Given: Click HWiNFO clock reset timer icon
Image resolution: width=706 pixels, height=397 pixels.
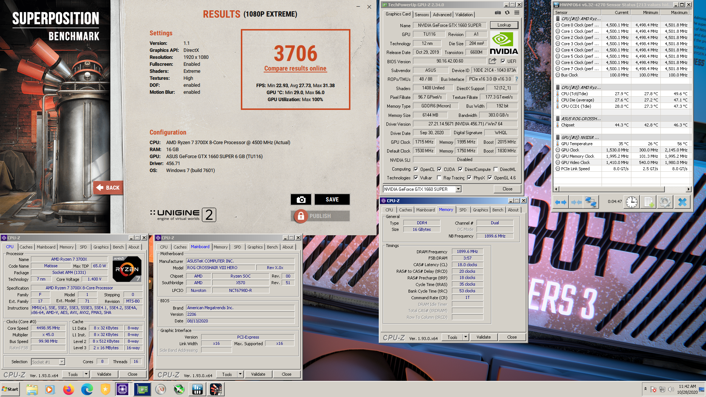Looking at the screenshot, I should point(632,202).
